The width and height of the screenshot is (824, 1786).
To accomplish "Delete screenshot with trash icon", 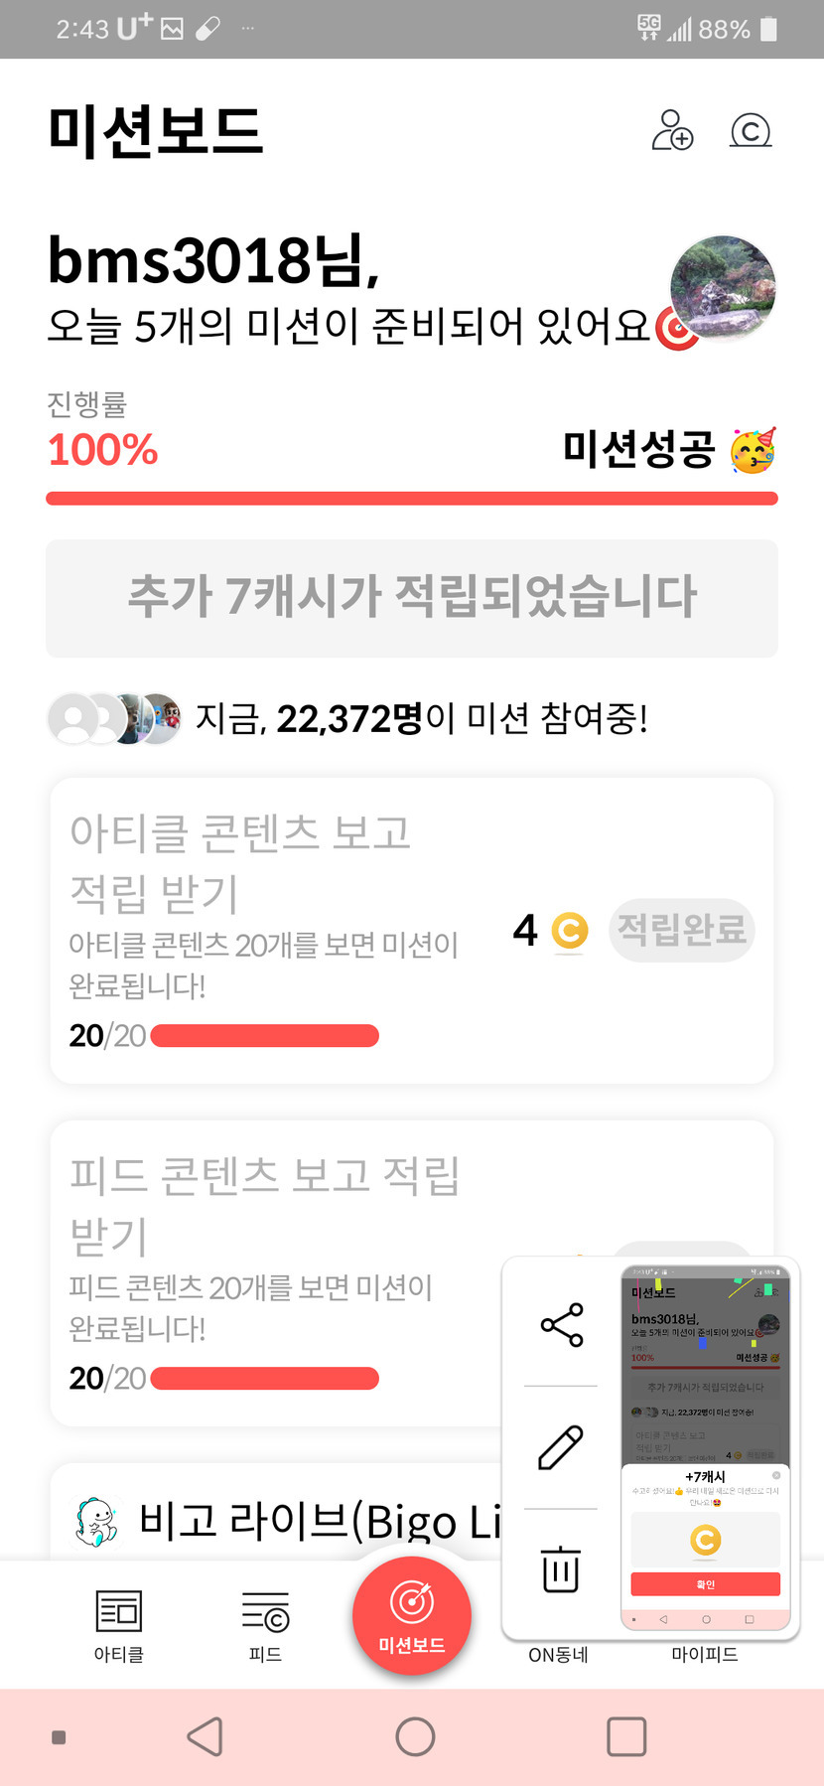I will pyautogui.click(x=561, y=1568).
